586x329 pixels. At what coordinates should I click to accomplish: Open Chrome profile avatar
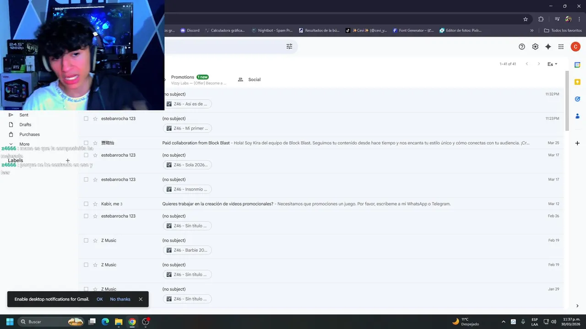569,19
